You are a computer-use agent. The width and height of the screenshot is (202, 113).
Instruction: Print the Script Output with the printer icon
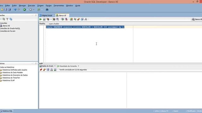[x=51, y=70]
